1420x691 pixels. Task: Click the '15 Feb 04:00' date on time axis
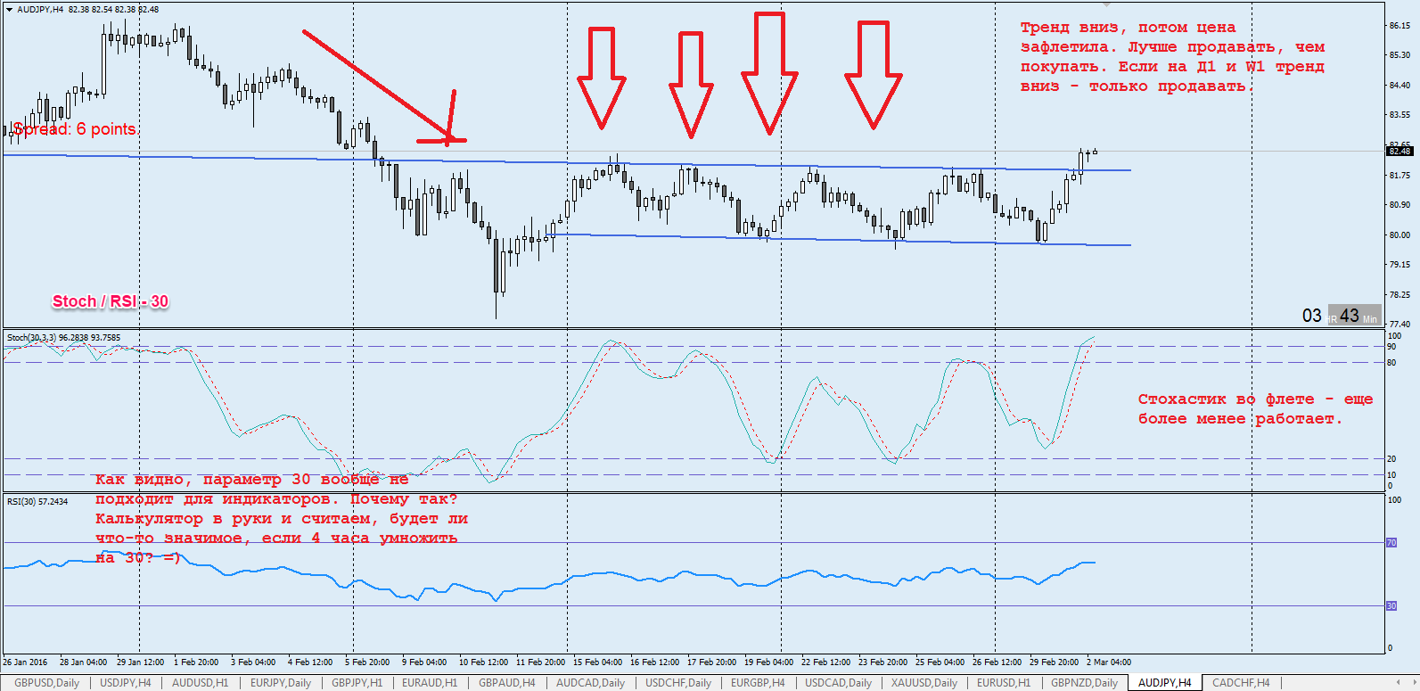click(x=597, y=662)
